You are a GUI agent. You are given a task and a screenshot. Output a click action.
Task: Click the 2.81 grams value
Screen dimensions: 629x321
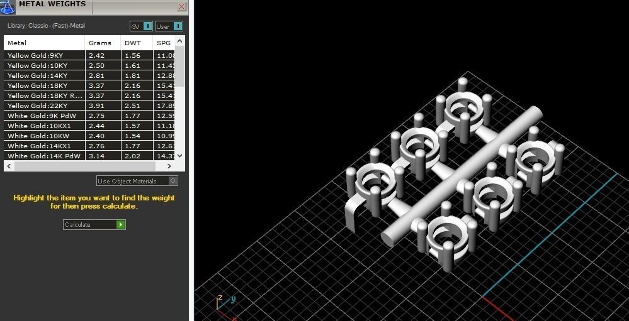97,75
